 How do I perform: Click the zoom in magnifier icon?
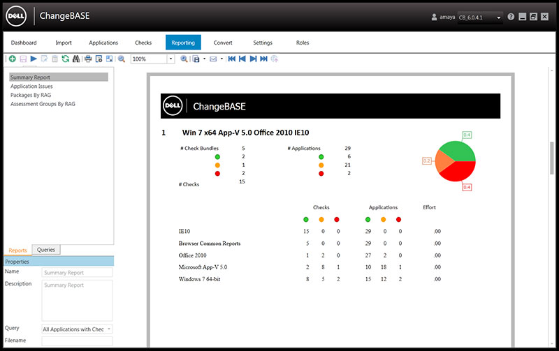[x=184, y=59]
